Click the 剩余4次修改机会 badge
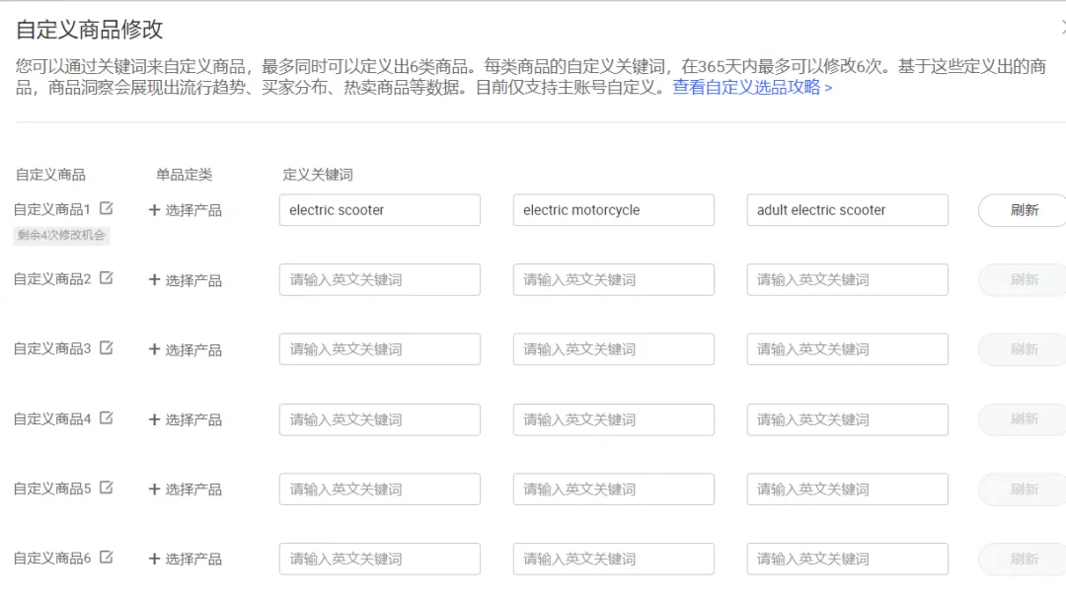The width and height of the screenshot is (1066, 601). pyautogui.click(x=61, y=235)
